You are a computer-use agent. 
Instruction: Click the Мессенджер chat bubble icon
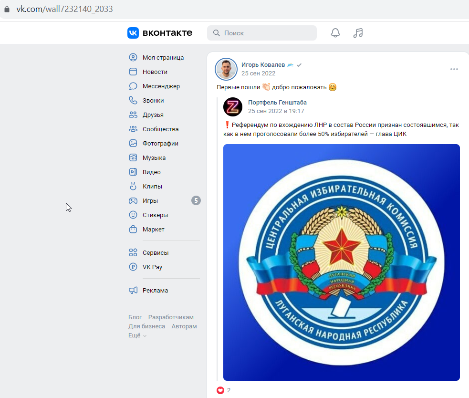tap(133, 86)
